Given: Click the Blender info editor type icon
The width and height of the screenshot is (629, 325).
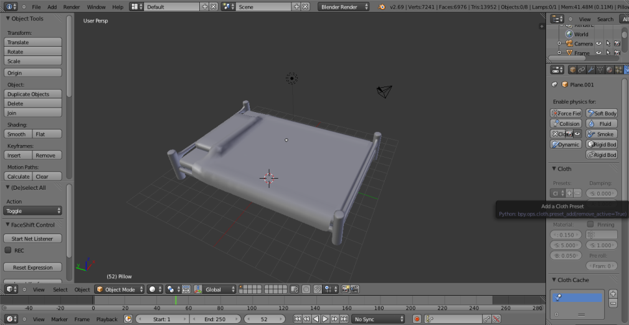Looking at the screenshot, I should 11,7.
